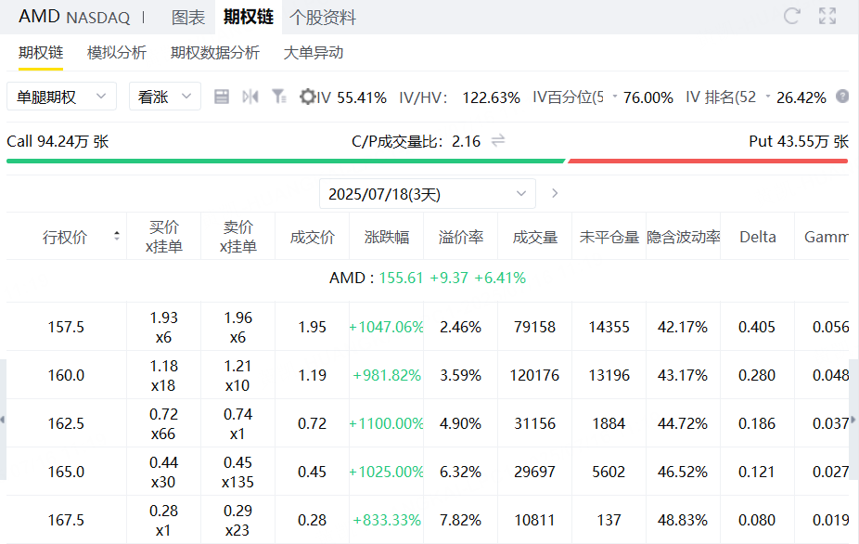Click the refresh icon at top right

point(791,16)
